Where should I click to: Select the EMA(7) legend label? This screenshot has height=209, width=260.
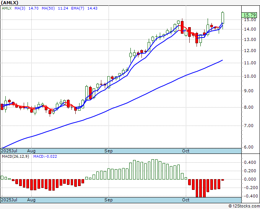click(78, 8)
